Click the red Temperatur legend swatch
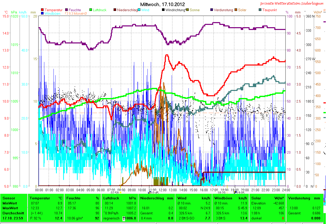Screen dimensions: 326x224 pos(42,10)
